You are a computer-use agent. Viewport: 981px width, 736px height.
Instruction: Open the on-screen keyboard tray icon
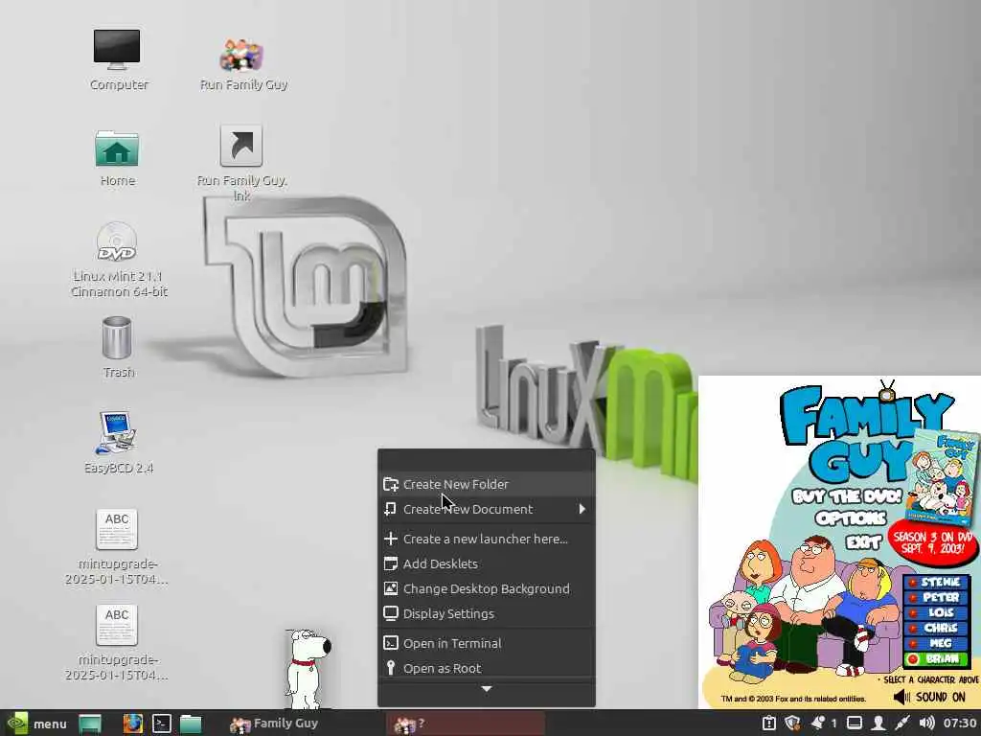(x=855, y=724)
